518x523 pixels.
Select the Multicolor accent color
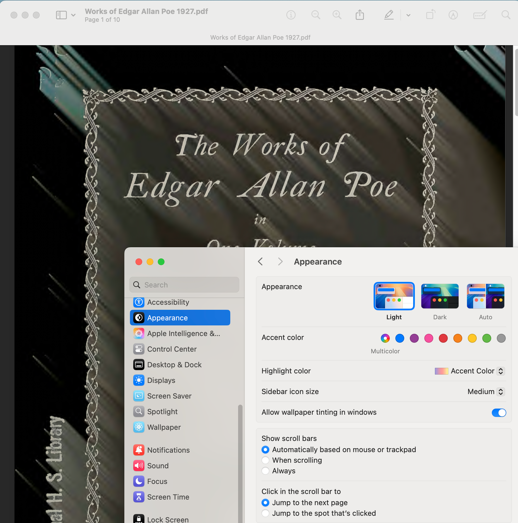[x=385, y=338]
